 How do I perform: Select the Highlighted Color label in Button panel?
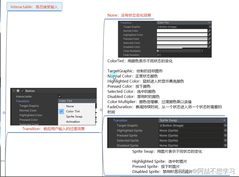coord(31,115)
